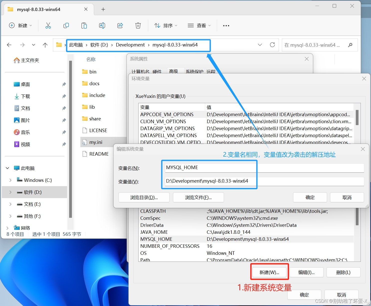Expand the 其他 (F:) drive node
This screenshot has height=306, width=371.
10,216
